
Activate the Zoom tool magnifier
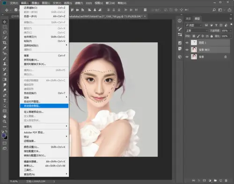tap(5, 122)
